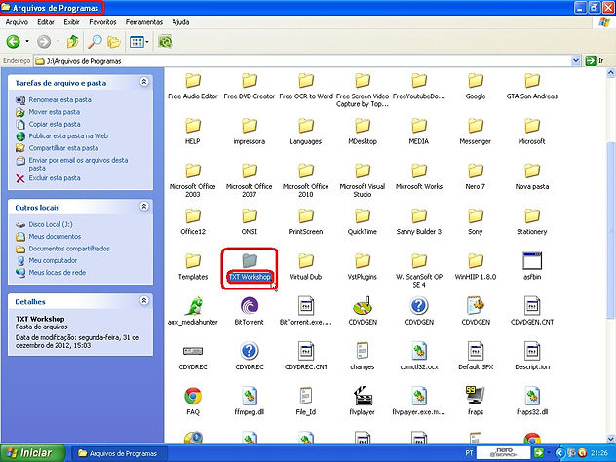The height and width of the screenshot is (462, 616).
Task: Open the Back button history dropdown
Action: coord(27,42)
